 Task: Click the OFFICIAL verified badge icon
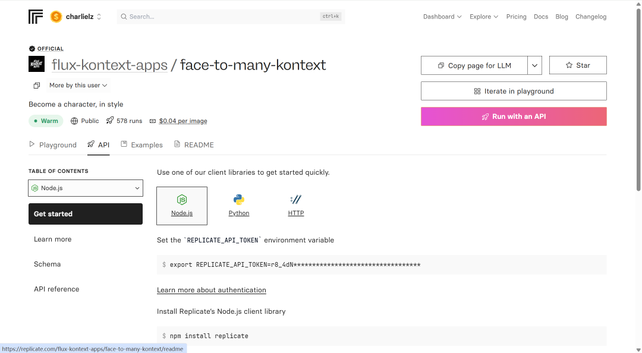pos(32,49)
